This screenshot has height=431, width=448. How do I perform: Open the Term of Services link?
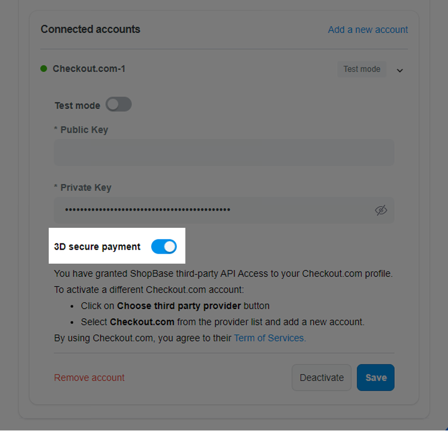(270, 338)
